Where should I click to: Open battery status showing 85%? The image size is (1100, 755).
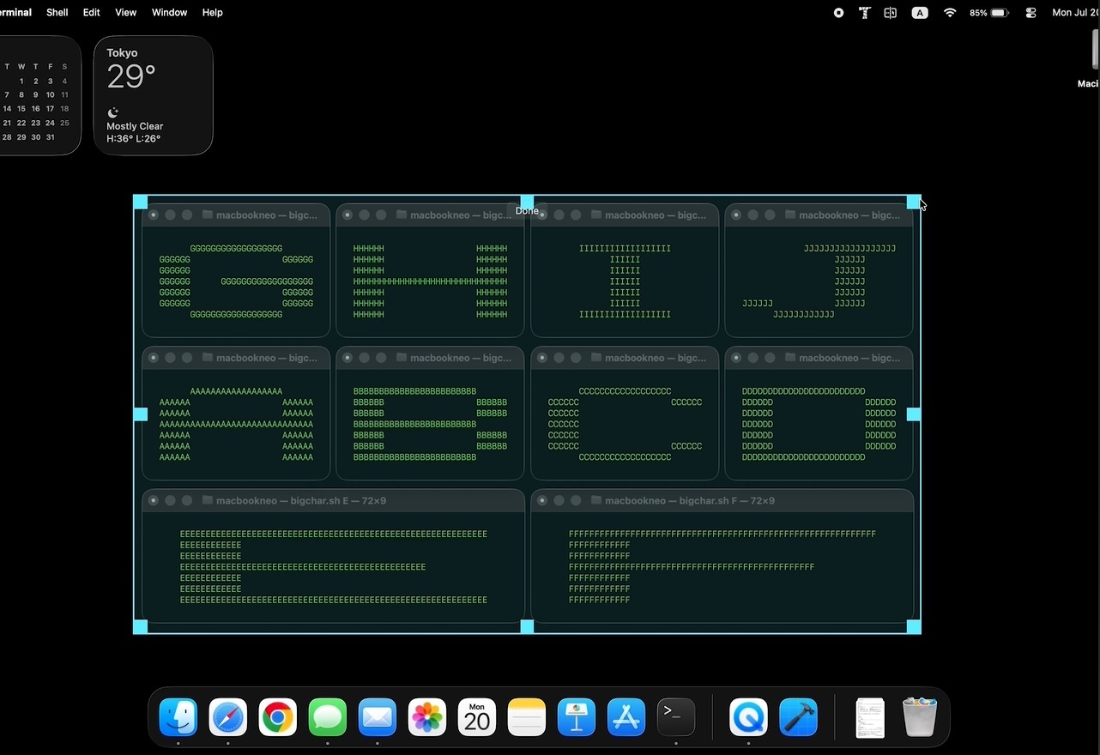[988, 13]
